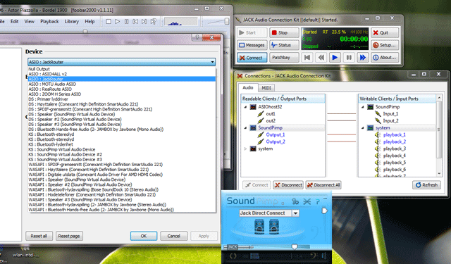451x264 pixels.
Task: Open Device dropdown showing ASIO : JackRouter
Action: [x=122, y=62]
